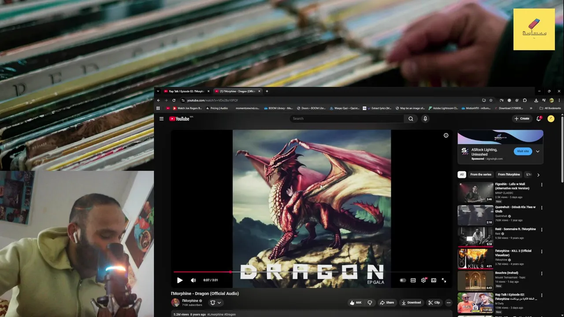The width and height of the screenshot is (564, 317).
Task: Open Bouchra (Inshad) video title
Action: coord(507,273)
